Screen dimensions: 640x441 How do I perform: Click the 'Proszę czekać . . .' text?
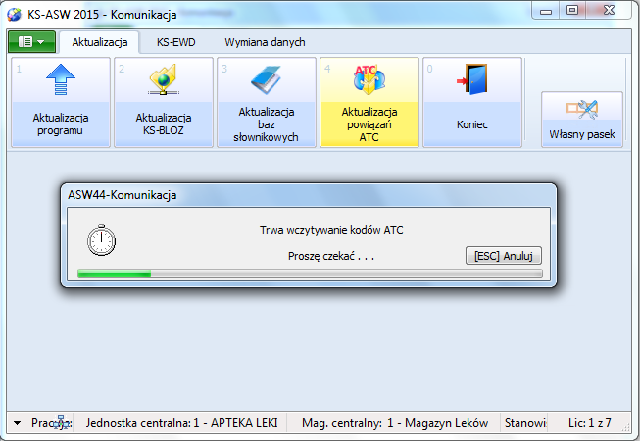click(331, 256)
